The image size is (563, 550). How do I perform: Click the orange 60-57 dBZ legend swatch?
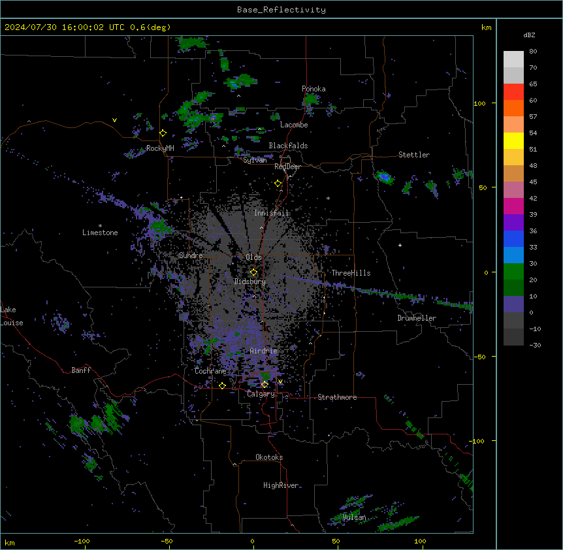click(x=513, y=108)
